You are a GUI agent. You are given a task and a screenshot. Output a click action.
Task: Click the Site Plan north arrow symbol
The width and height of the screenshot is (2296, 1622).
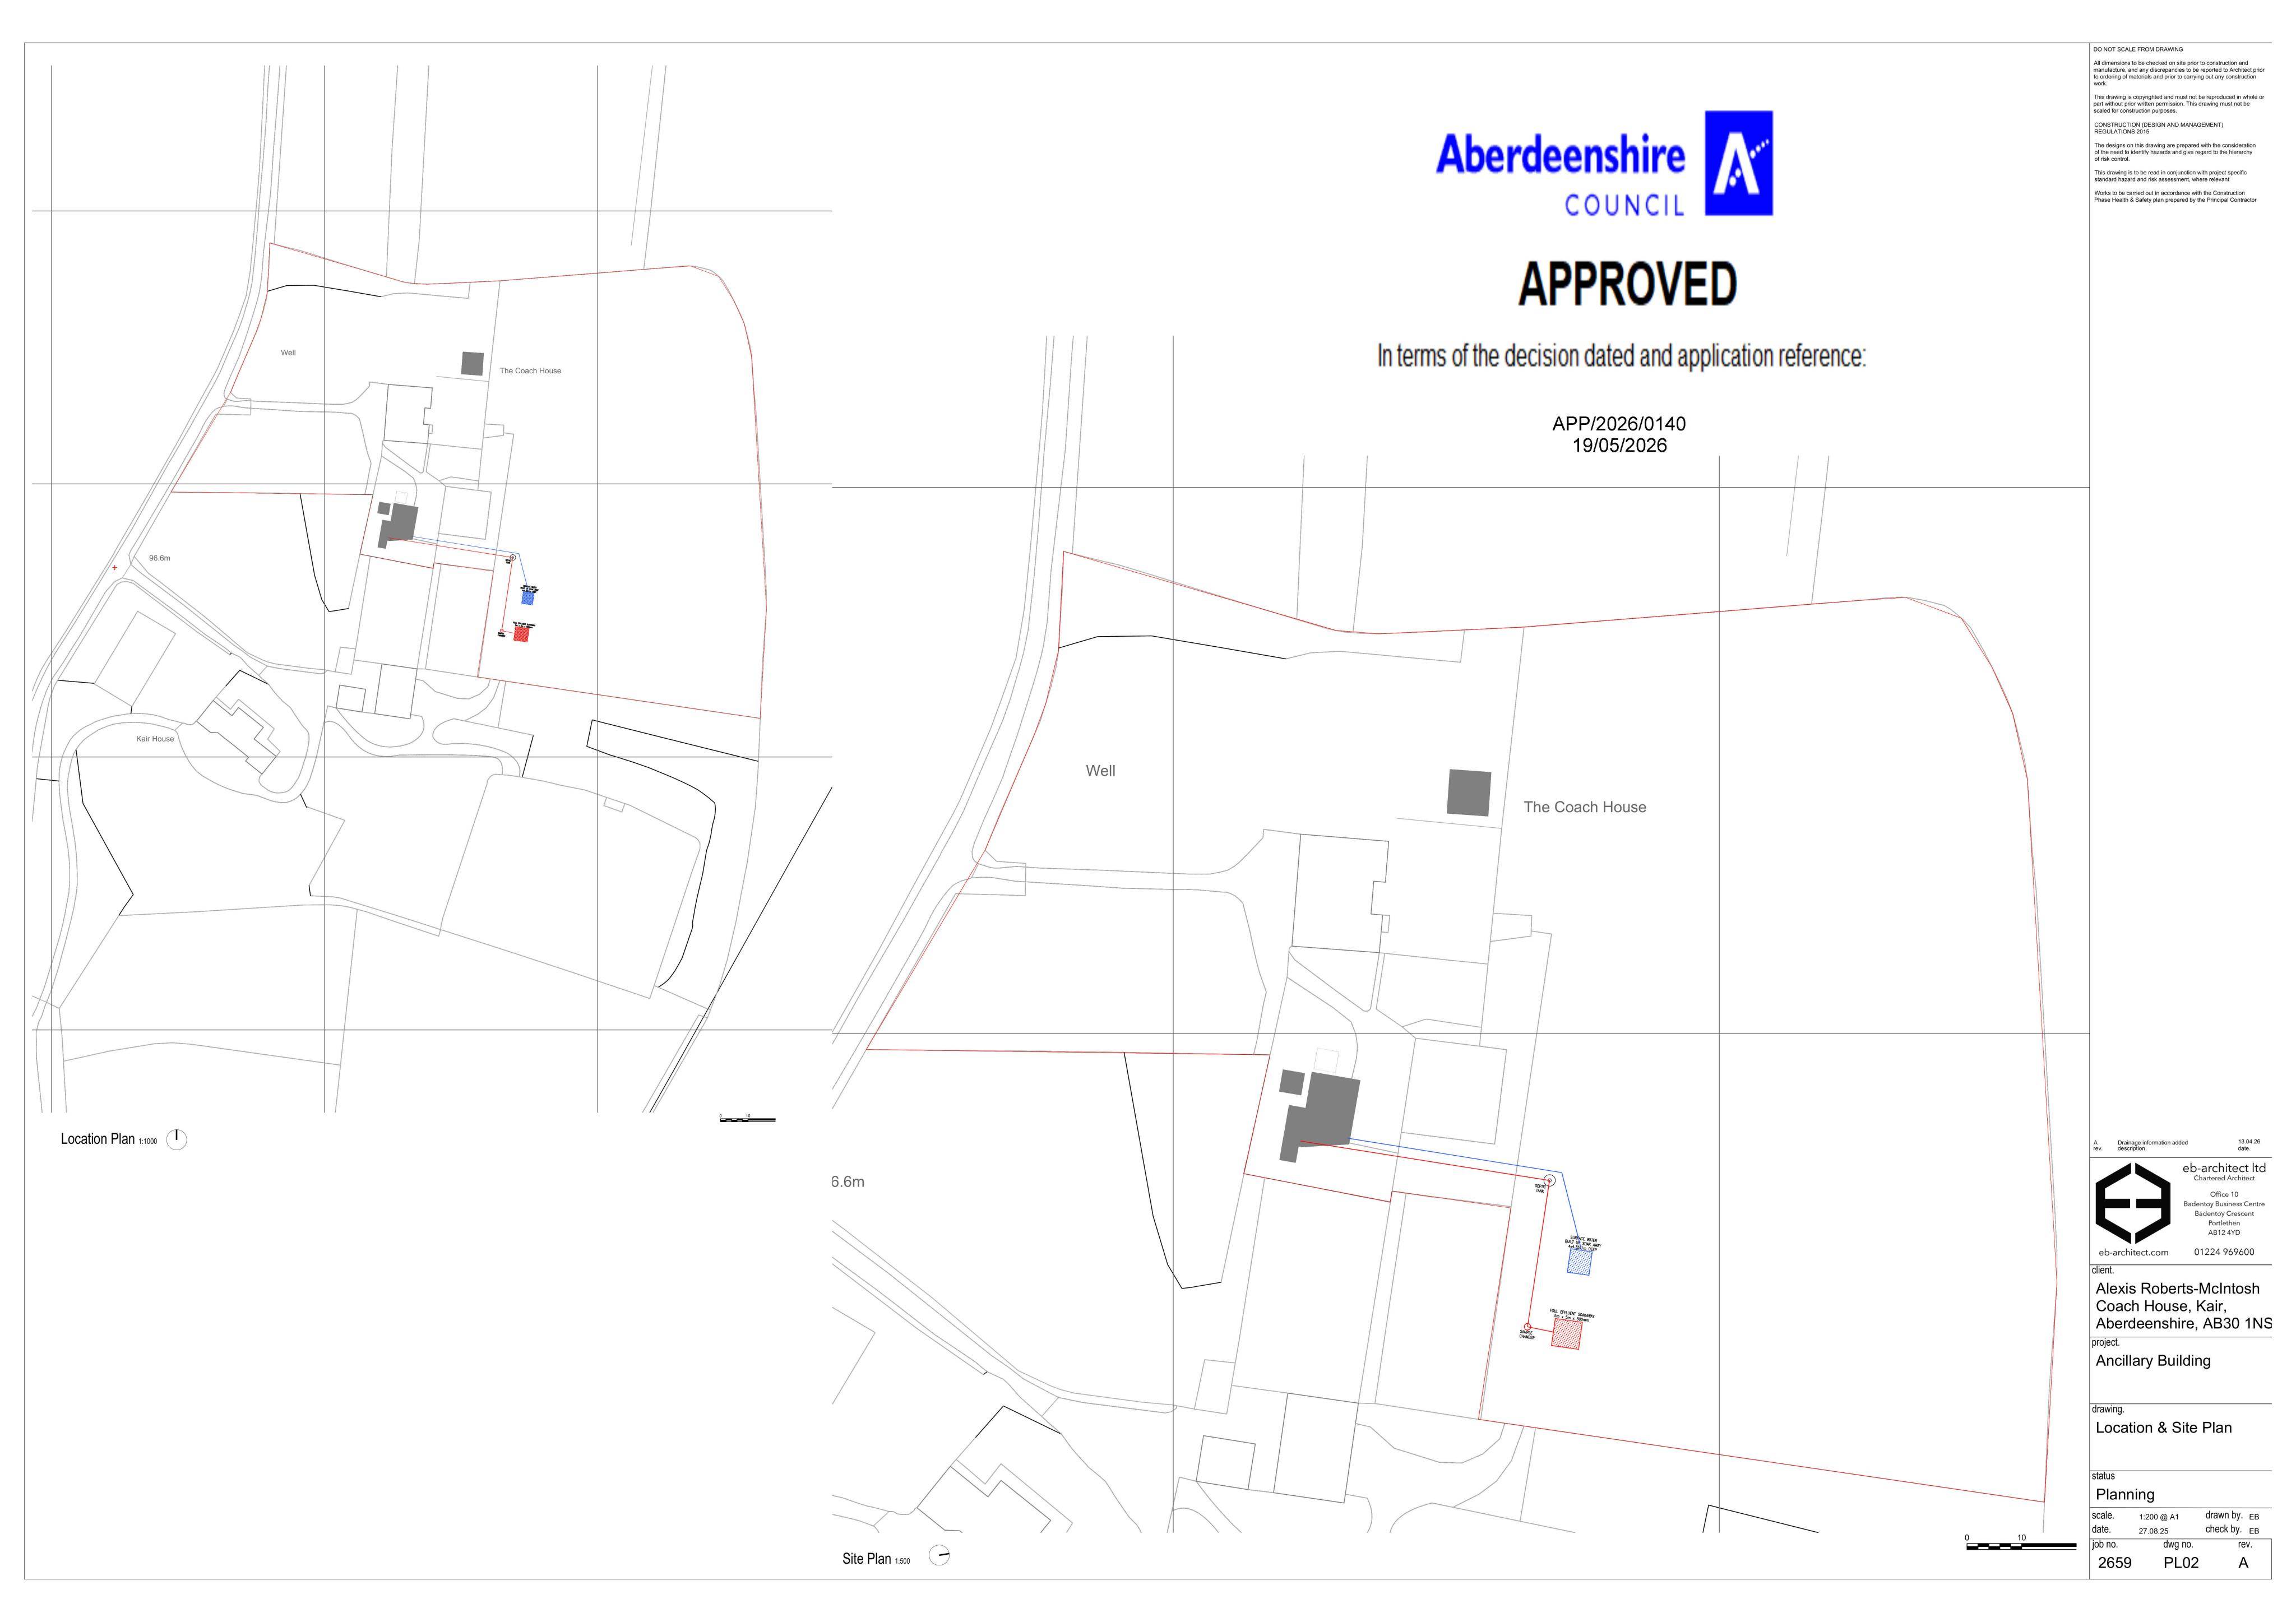click(x=940, y=1556)
